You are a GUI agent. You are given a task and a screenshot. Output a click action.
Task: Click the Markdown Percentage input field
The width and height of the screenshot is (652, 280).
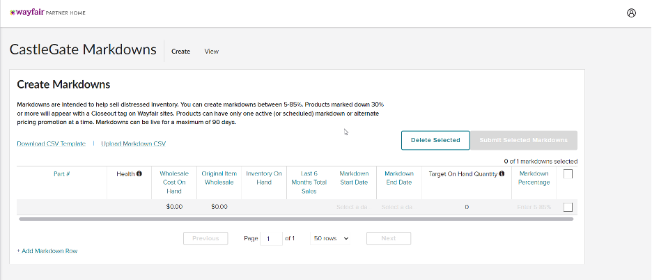tap(534, 207)
